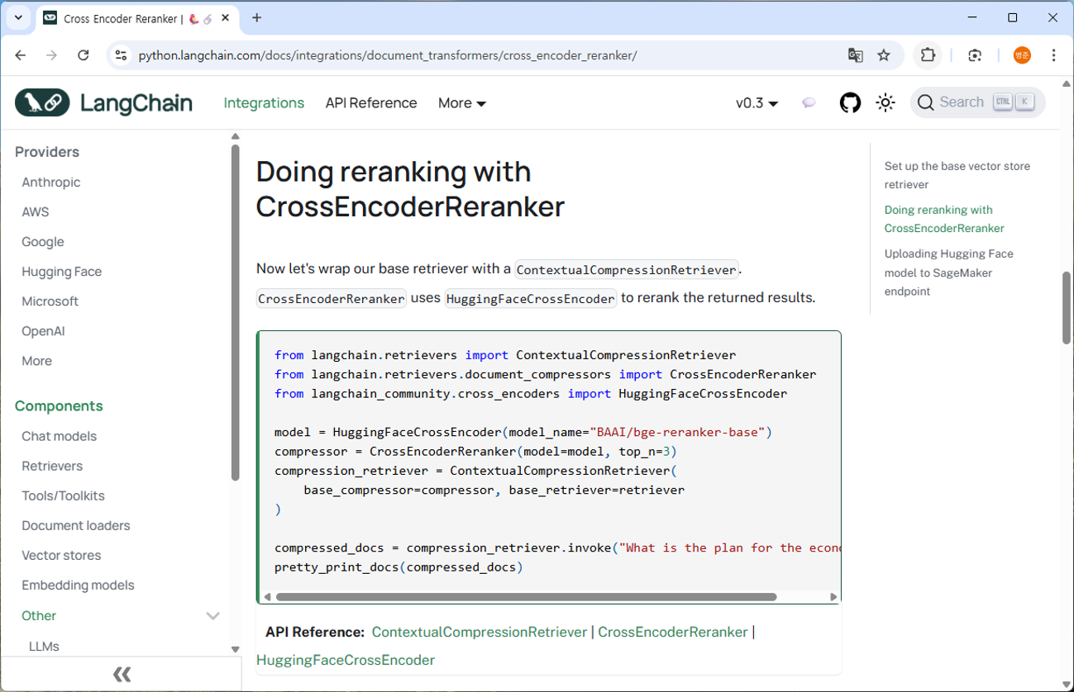Open the tab search dropdown arrow
Screen dimensions: 1074x692
(x=18, y=17)
